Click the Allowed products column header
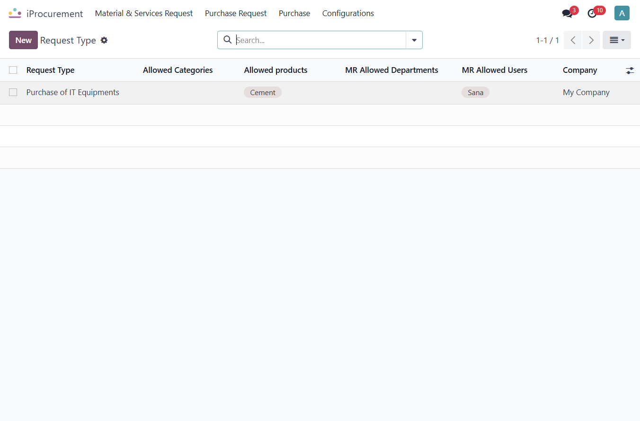Screen dimensions: 640x421 click(x=276, y=70)
